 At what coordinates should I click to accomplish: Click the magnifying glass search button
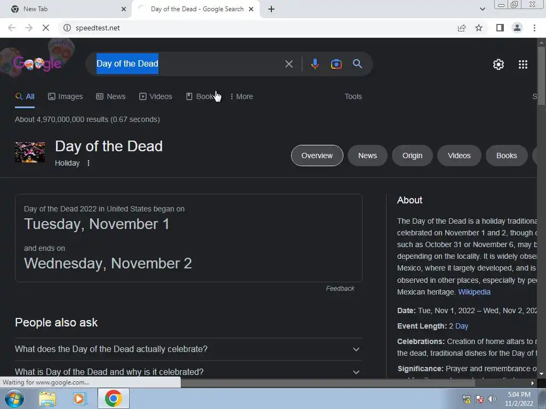click(357, 64)
